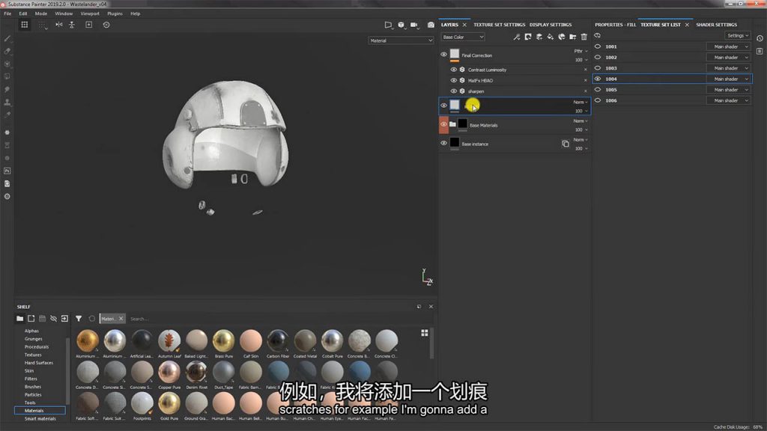Click the add folder icon in Layers
Screen dimensions: 767x431
[x=573, y=37]
